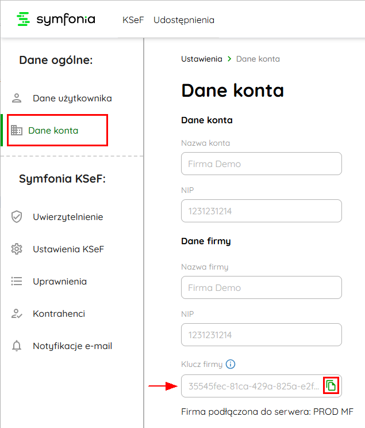Click the bell icon for Notyfikacje e-mail
The width and height of the screenshot is (365, 428).
[17, 346]
